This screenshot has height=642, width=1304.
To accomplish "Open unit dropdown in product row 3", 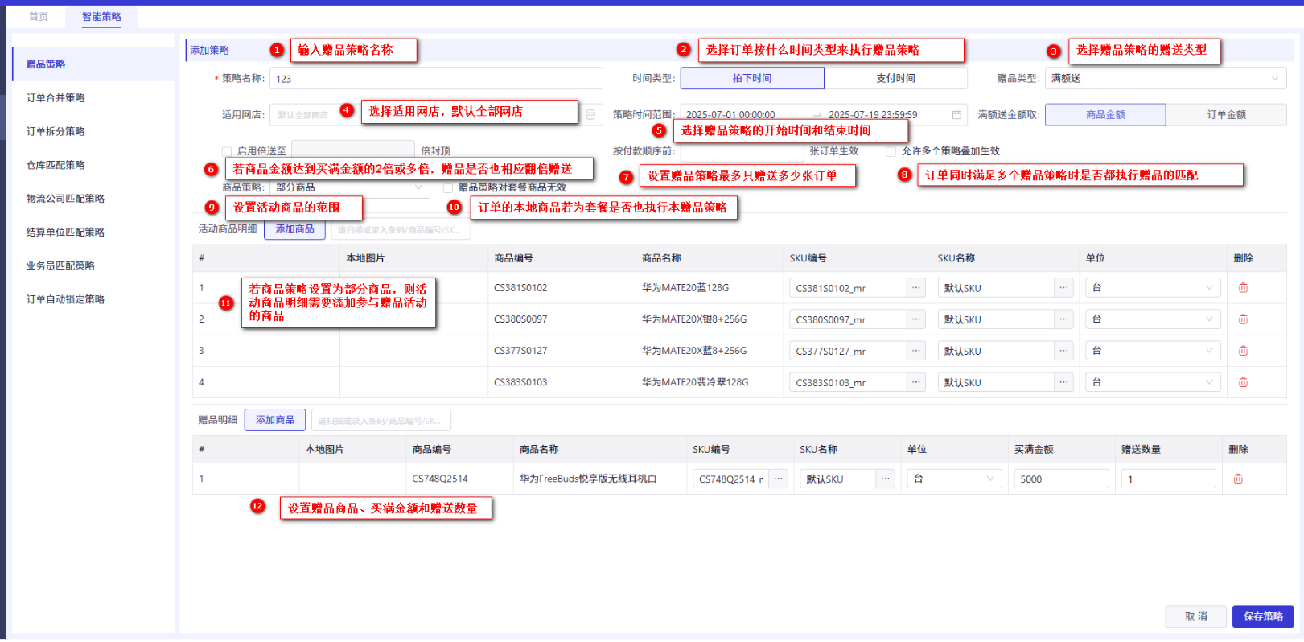I will click(1153, 351).
